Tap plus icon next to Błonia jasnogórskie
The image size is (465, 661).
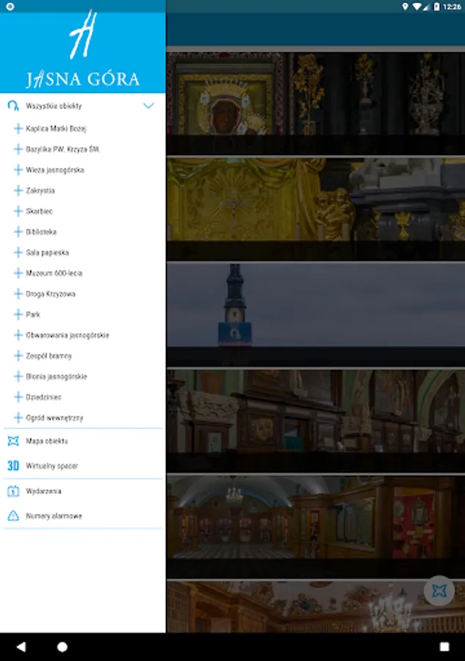pyautogui.click(x=18, y=377)
